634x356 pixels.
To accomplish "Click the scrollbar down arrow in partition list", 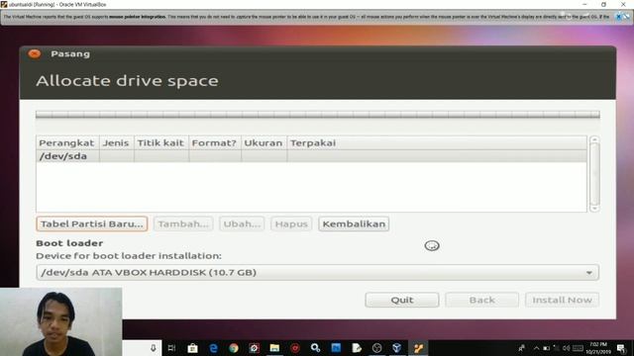I will click(594, 209).
